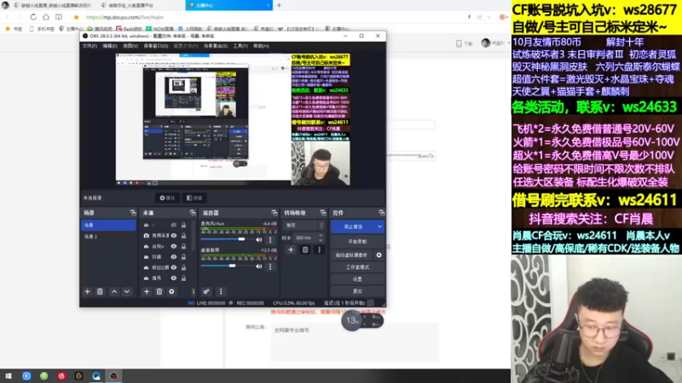Open virtual camera settings gear icon
This screenshot has height=383, width=682.
tap(379, 255)
